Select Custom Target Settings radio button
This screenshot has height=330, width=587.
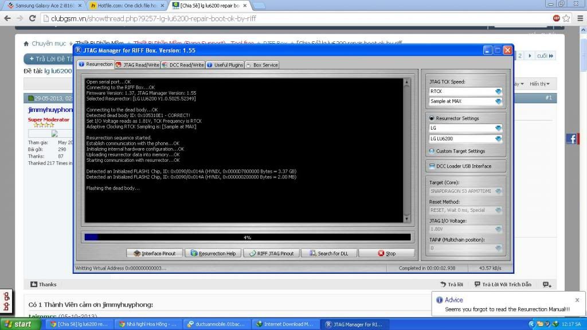pyautogui.click(x=432, y=151)
